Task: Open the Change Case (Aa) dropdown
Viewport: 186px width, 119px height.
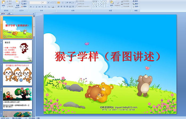Action: click(49, 7)
